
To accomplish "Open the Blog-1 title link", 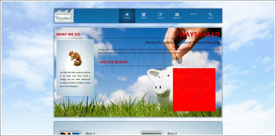I will coord(90,134).
